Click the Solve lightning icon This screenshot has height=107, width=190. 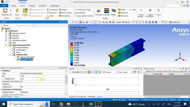click(17, 11)
